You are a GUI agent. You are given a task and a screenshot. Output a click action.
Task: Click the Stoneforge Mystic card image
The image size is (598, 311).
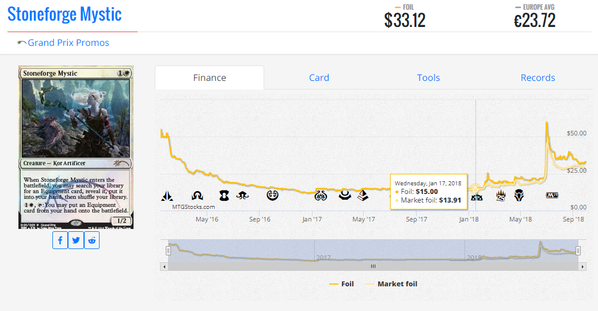(x=76, y=147)
